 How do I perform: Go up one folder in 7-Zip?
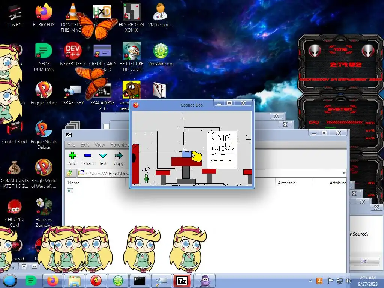(x=70, y=173)
